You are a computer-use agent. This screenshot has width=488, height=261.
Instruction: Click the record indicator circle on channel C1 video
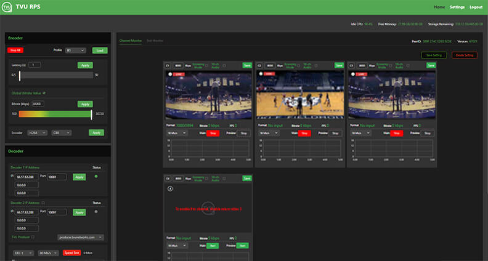pyautogui.click(x=170, y=74)
